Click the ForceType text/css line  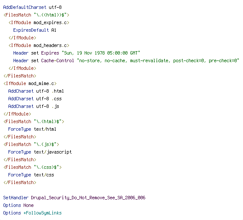point(31,175)
